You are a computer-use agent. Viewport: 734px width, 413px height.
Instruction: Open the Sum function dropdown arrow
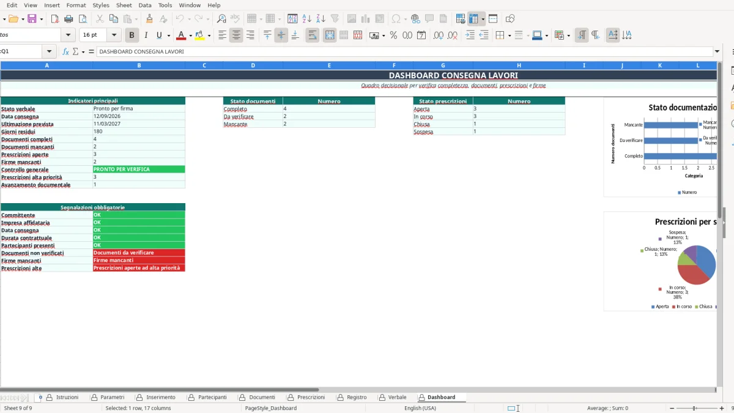[x=83, y=51]
